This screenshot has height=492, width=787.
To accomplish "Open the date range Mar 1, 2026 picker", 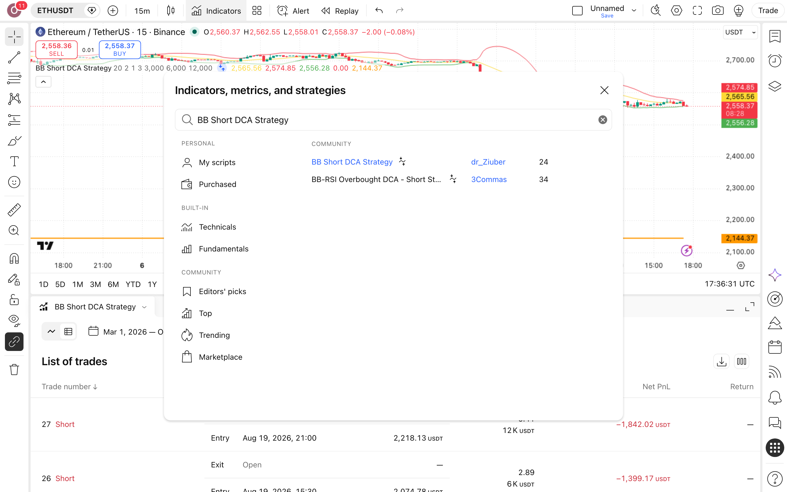I will tap(125, 332).
